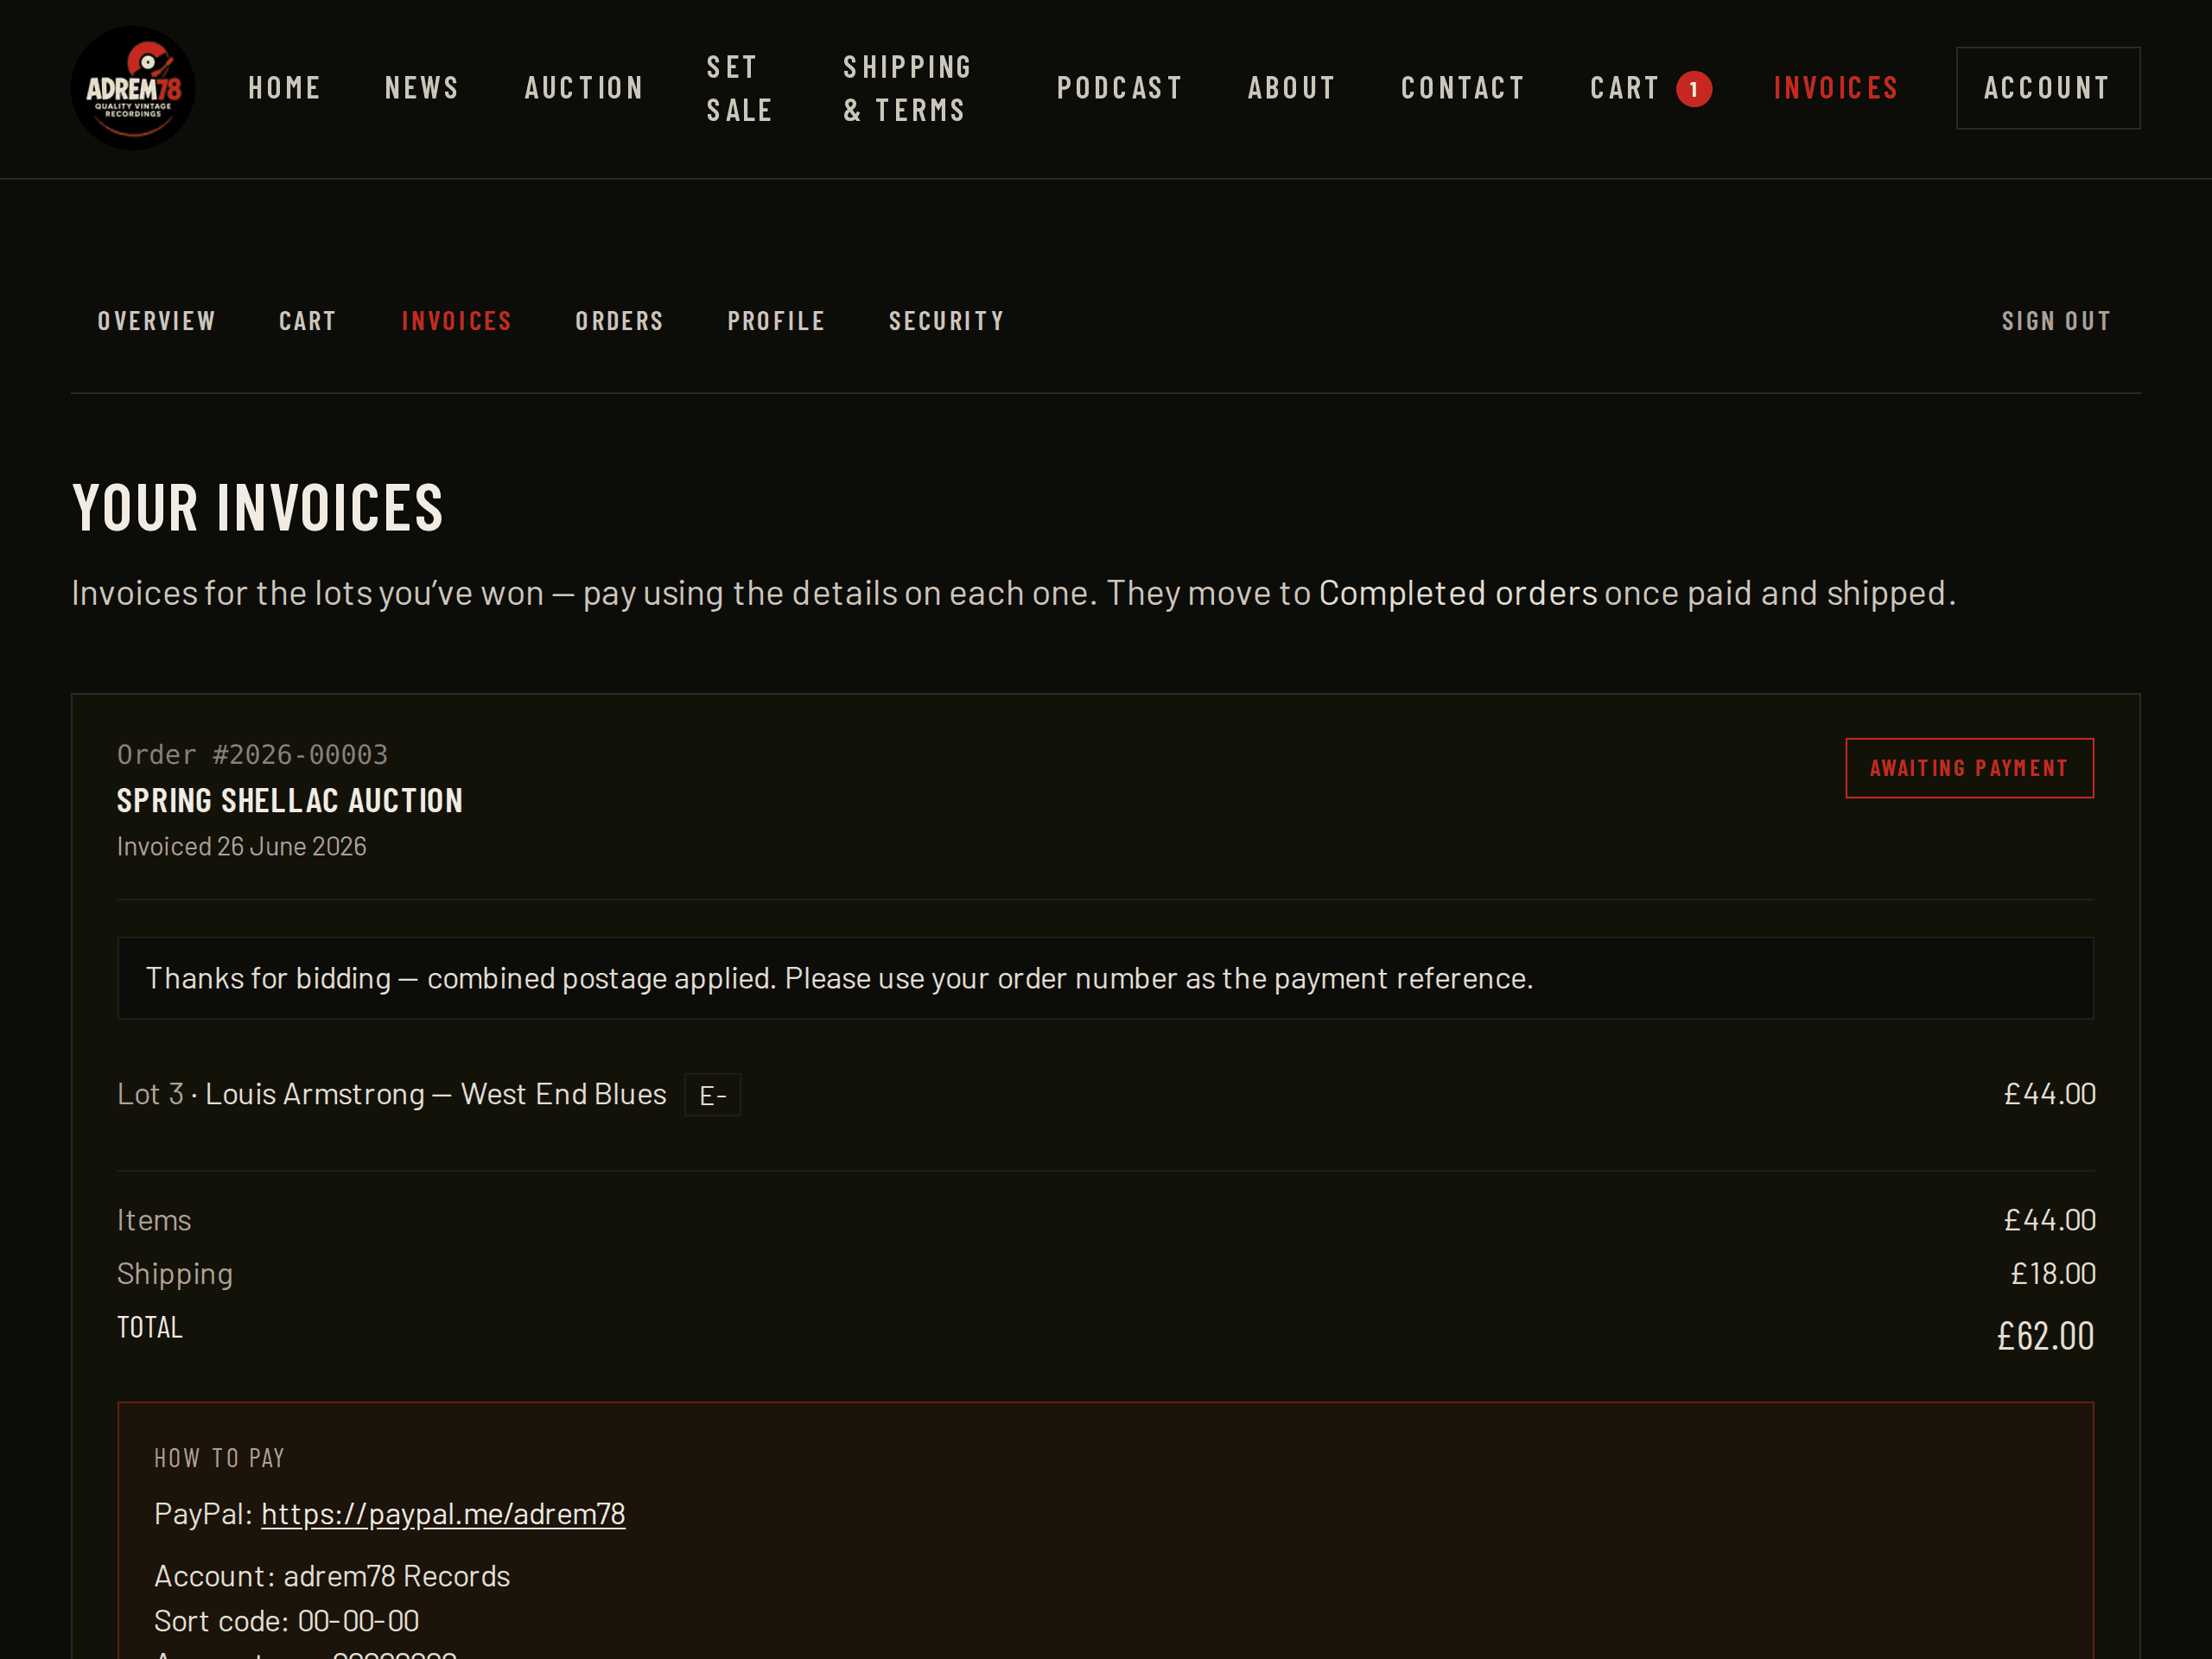Click the red cart count badge

(x=1693, y=89)
